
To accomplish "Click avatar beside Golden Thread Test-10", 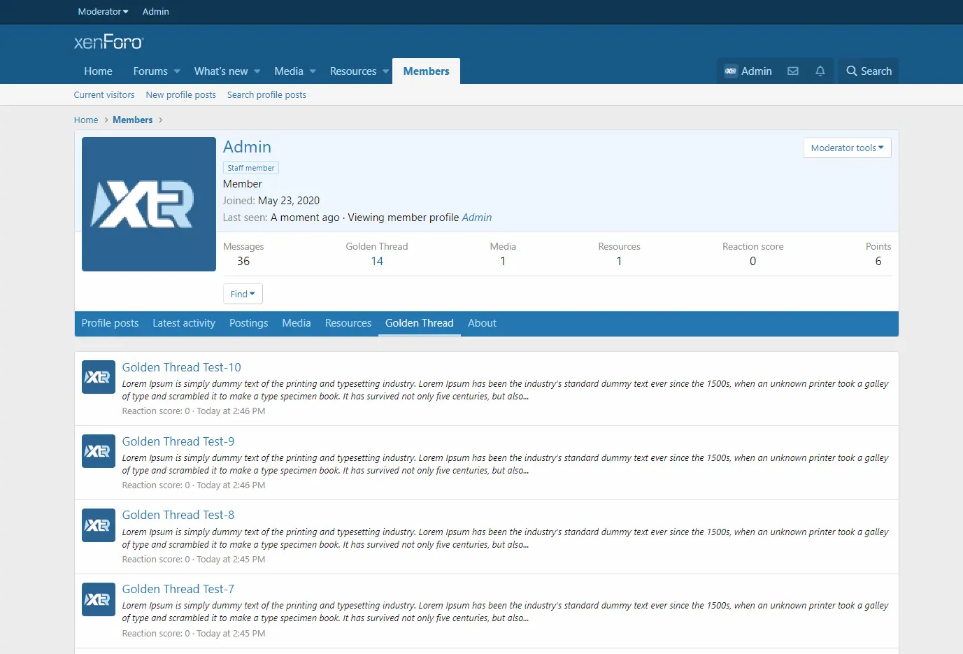I will pyautogui.click(x=99, y=377).
